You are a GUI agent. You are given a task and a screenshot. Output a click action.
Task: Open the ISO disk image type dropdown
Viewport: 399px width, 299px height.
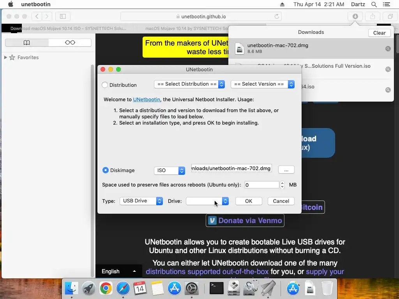[169, 171]
